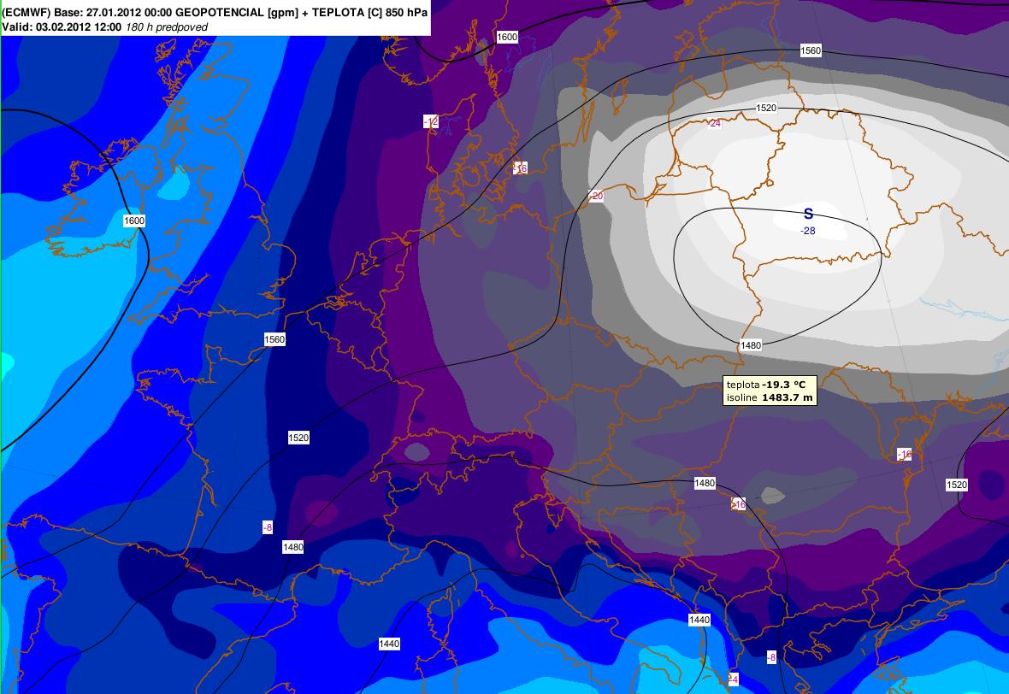Click the 1600 contour label at top edge
Viewport: 1009px width, 694px height.
click(x=507, y=37)
